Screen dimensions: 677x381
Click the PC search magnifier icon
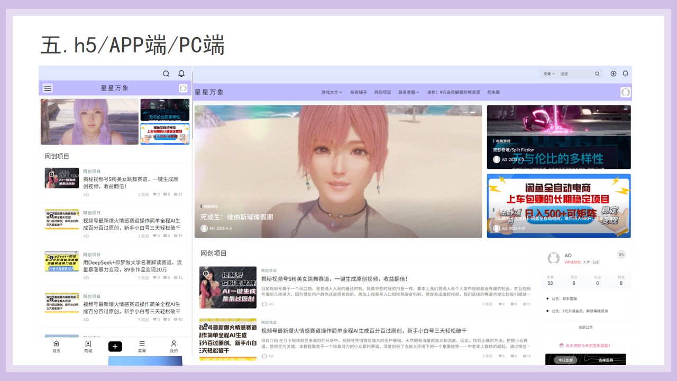click(x=597, y=74)
